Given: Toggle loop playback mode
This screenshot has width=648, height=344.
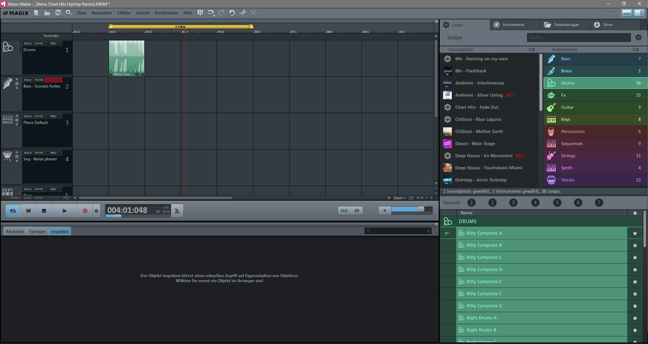Looking at the screenshot, I should click(13, 211).
